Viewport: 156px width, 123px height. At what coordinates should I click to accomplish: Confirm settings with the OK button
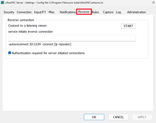[x=94, y=117]
